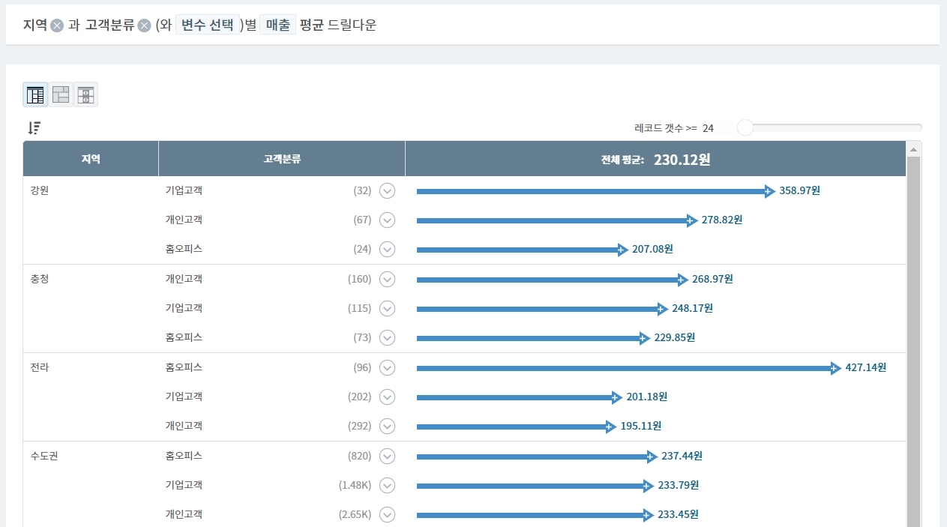
Task: Expand the 강원 홈오피스 row chevron
Action: [387, 250]
